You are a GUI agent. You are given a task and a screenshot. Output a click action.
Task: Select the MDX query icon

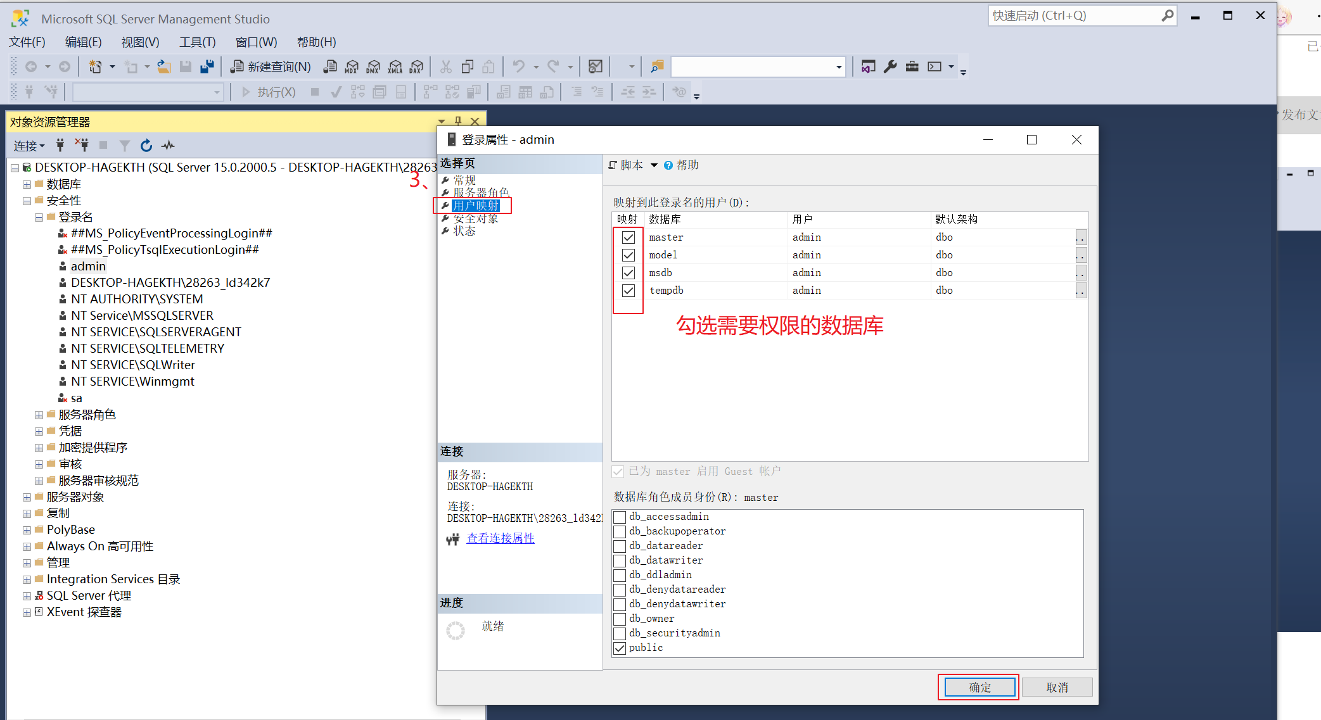(352, 66)
